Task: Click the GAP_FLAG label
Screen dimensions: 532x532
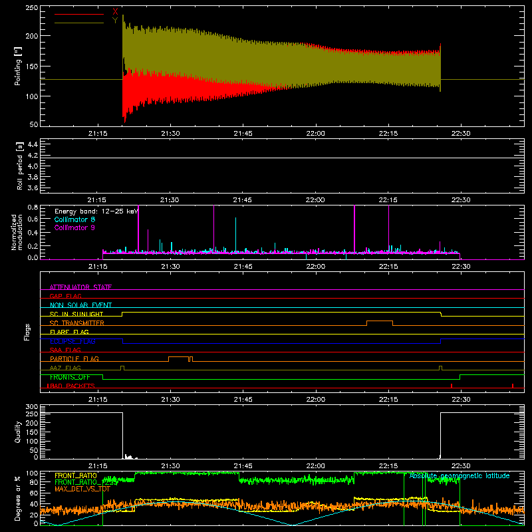Action: (x=65, y=296)
